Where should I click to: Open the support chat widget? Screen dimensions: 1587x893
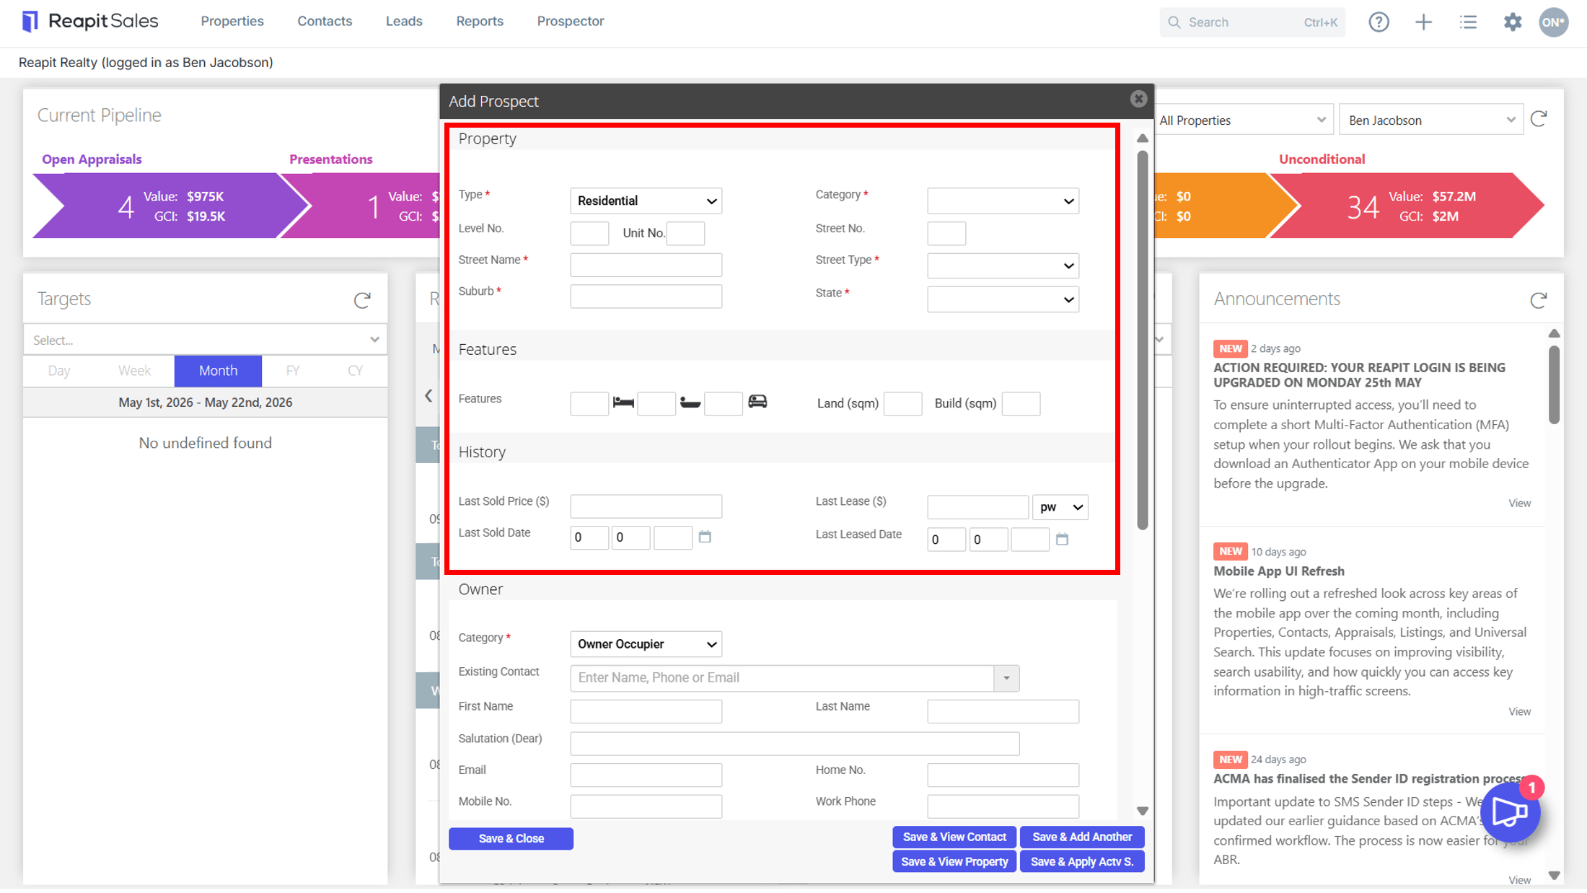pos(1510,811)
